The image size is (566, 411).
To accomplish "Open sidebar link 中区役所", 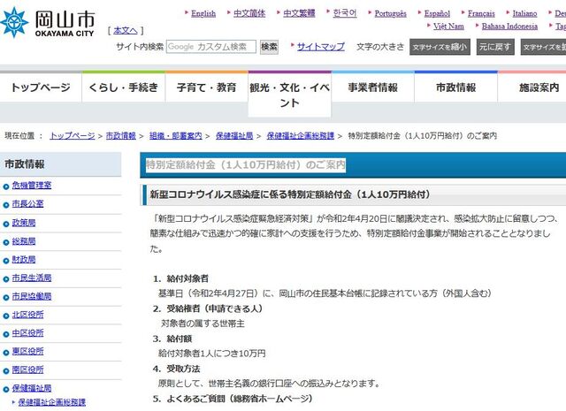I will (27, 333).
